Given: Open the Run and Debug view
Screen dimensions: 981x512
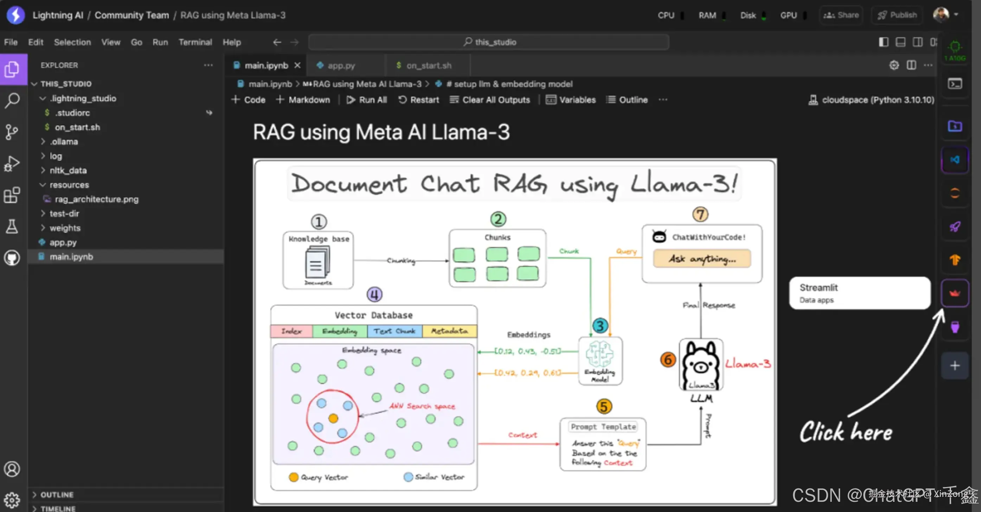Looking at the screenshot, I should [x=13, y=164].
